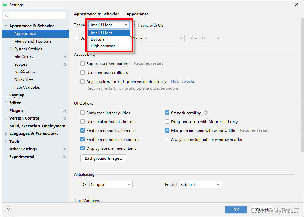
Task: Close the Settings dialog
Action: (x=296, y=5)
